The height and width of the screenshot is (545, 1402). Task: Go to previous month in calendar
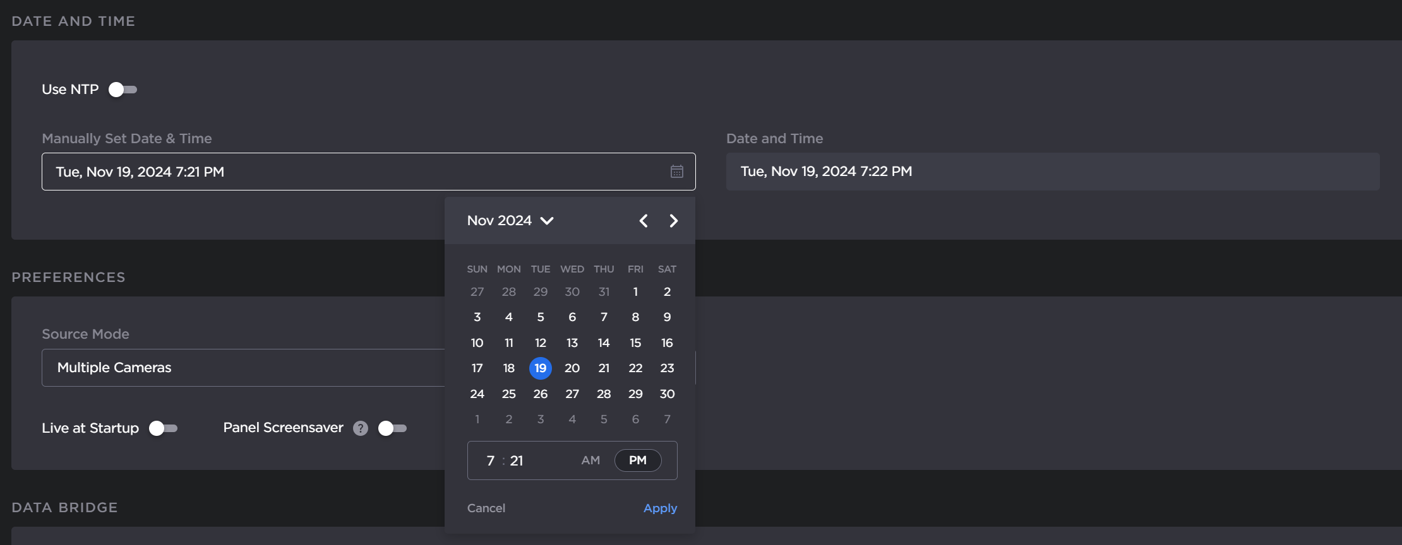644,221
